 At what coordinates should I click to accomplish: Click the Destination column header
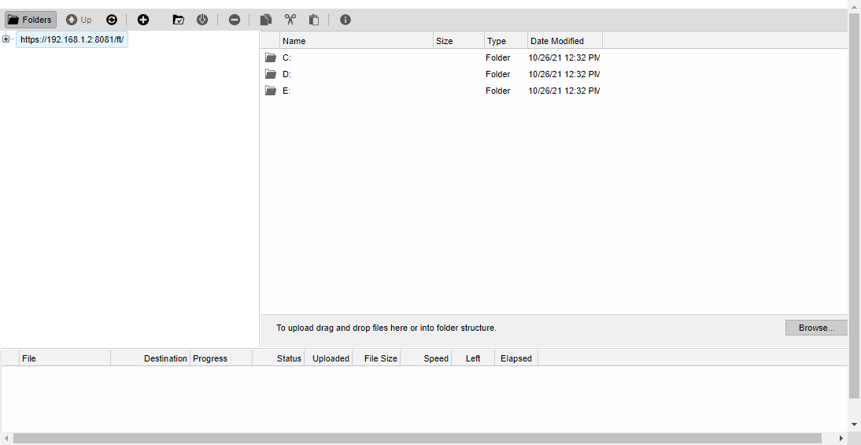150,358
